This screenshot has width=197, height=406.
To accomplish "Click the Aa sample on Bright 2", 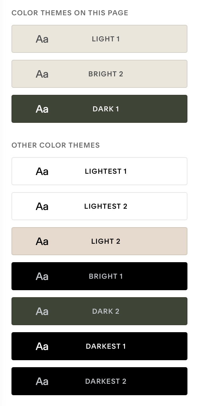I will [42, 74].
